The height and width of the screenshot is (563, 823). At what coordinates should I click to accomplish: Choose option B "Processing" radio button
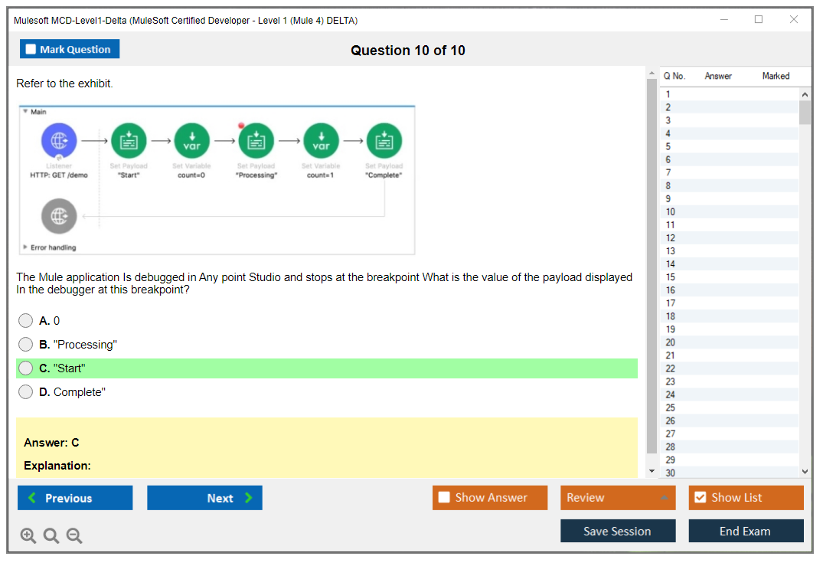[26, 345]
